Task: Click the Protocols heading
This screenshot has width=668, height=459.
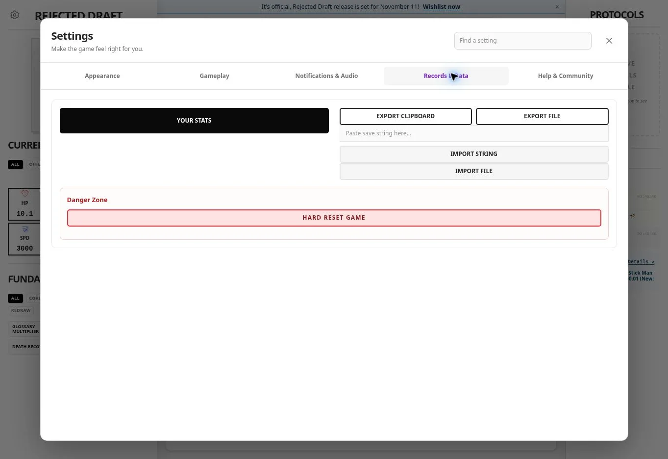Action: click(x=617, y=15)
